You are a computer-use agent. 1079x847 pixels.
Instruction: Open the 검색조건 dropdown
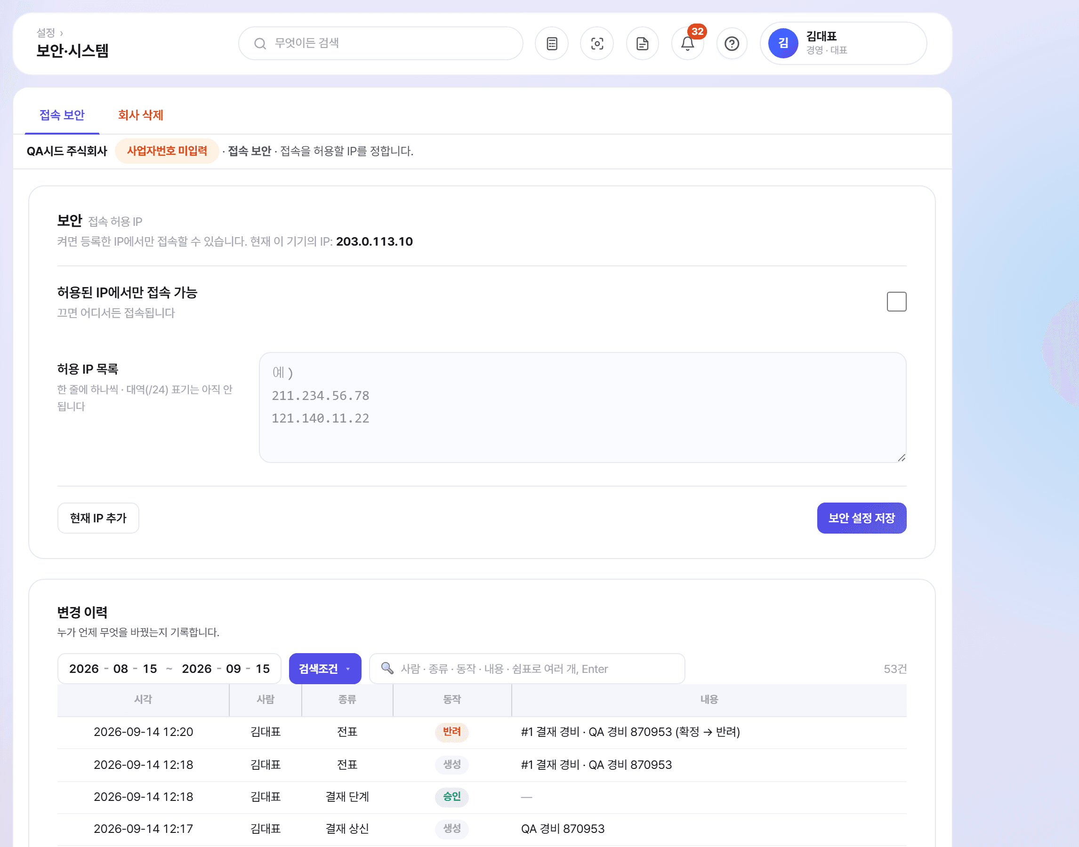coord(325,669)
